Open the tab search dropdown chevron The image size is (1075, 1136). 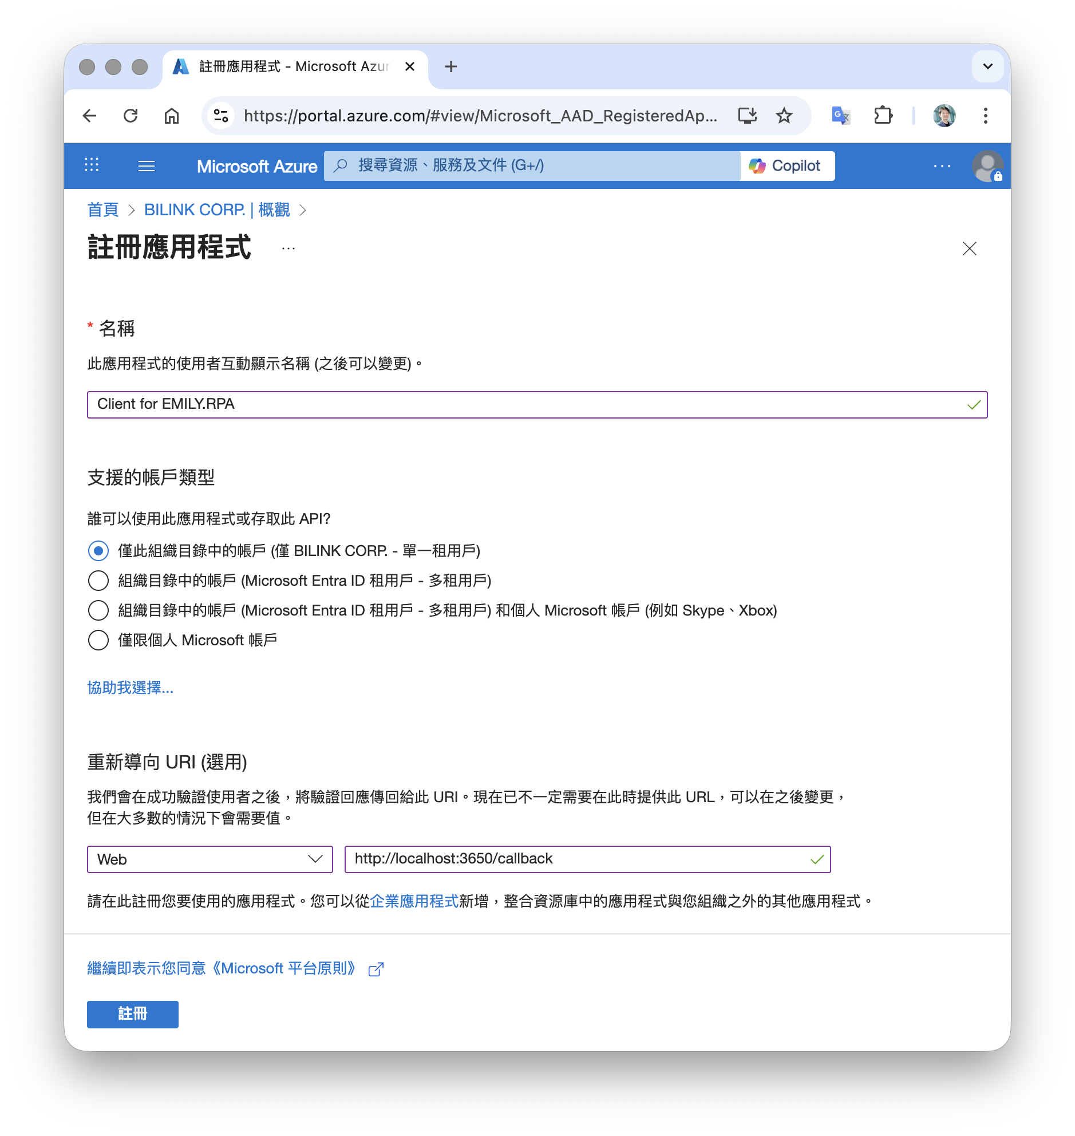(987, 66)
